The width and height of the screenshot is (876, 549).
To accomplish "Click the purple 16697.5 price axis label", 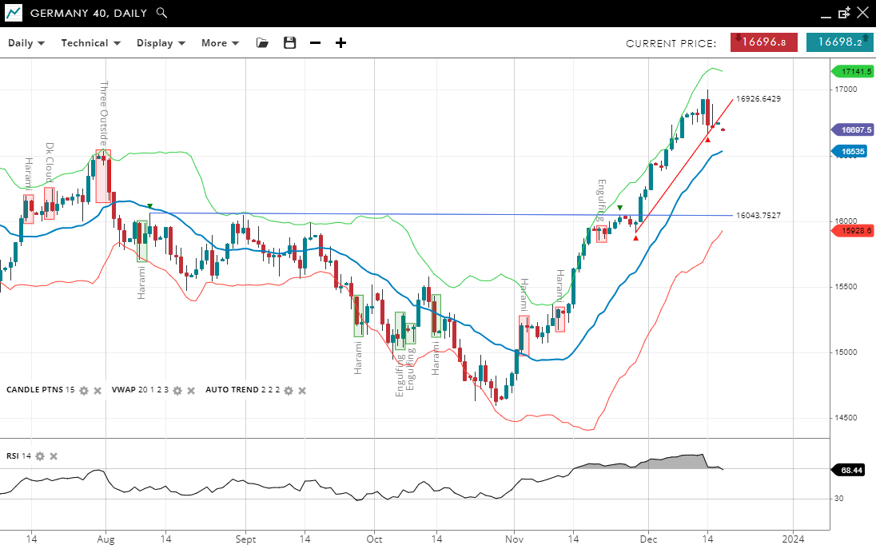I will [852, 129].
